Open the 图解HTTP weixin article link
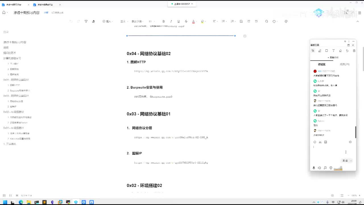The image size is (364, 205). 171,71
